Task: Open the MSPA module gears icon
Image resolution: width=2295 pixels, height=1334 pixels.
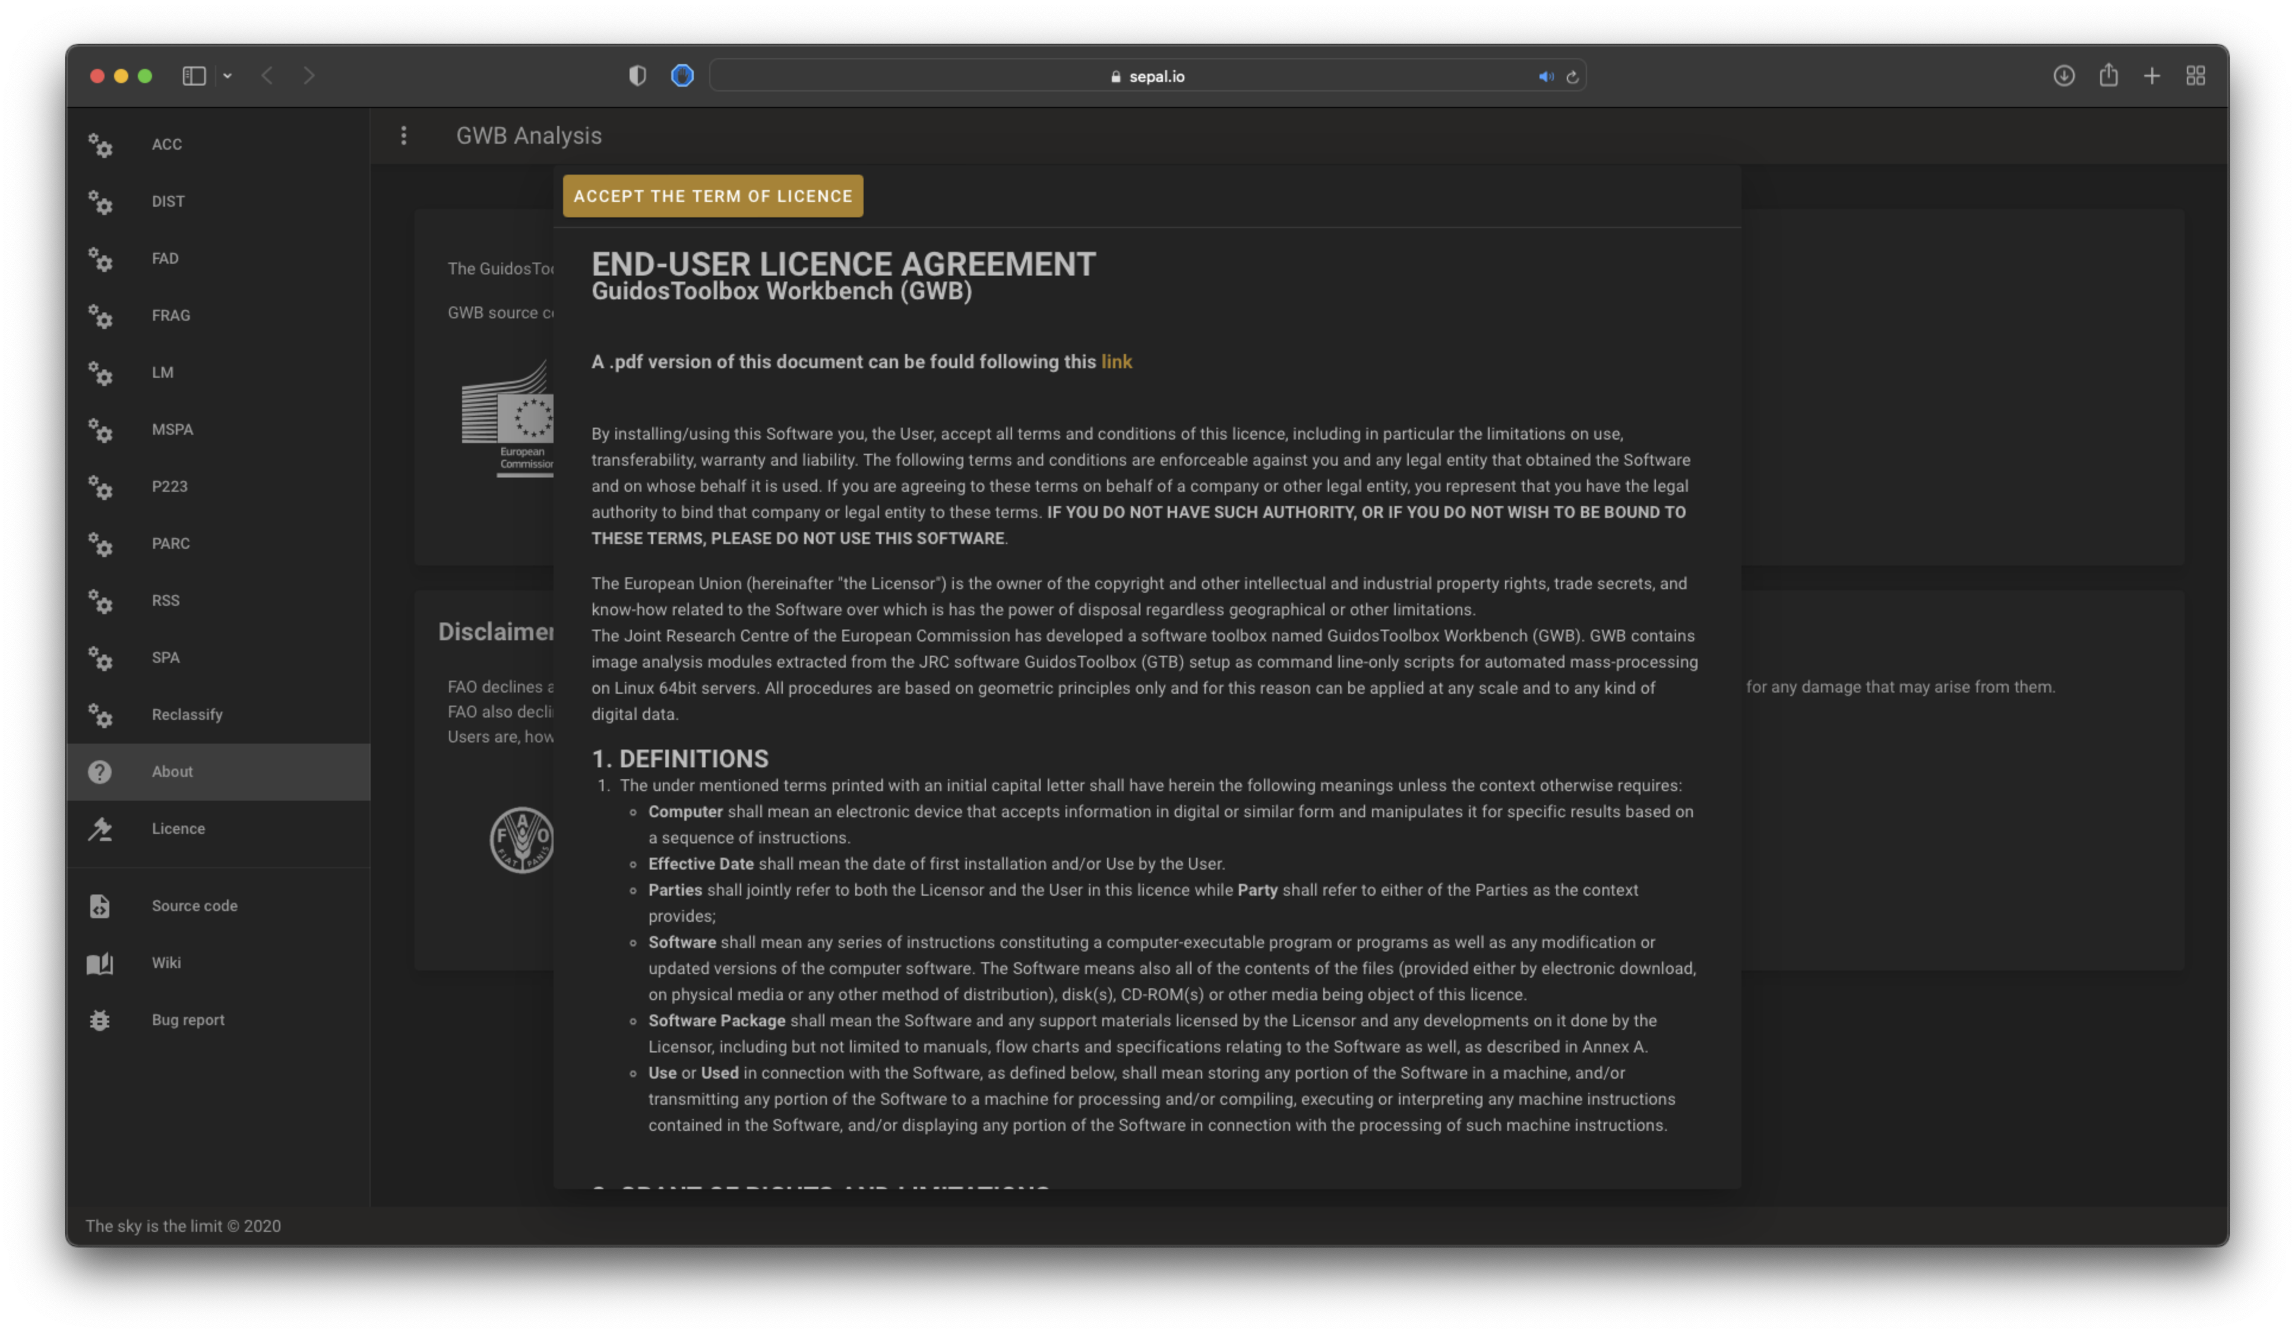Action: (100, 430)
